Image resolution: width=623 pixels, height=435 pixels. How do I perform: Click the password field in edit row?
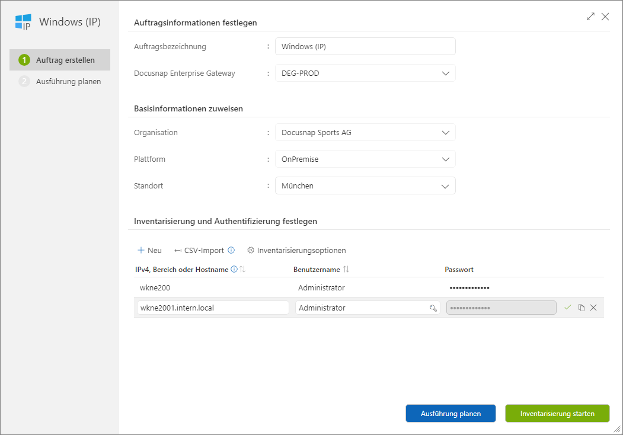pos(501,308)
